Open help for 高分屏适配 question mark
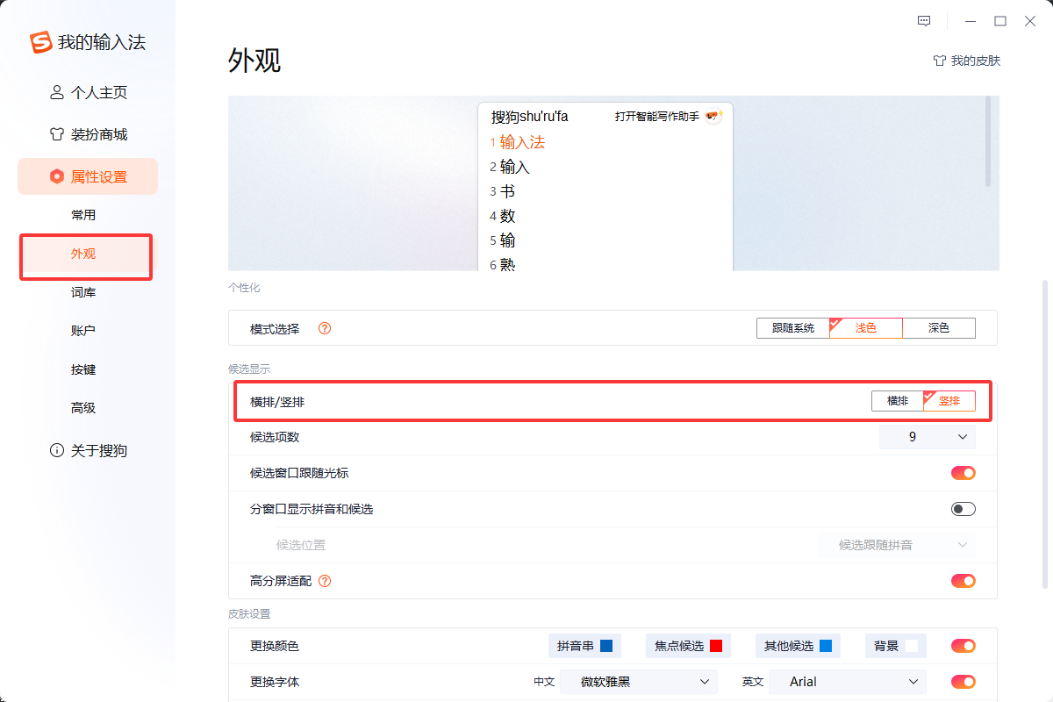 [326, 580]
